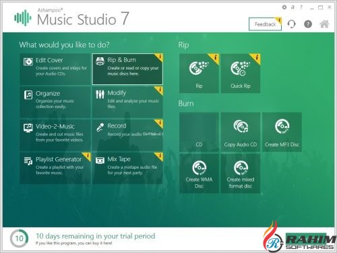337x253 pixels.
Task: Click the Organize music note icon
Action: 28,95
